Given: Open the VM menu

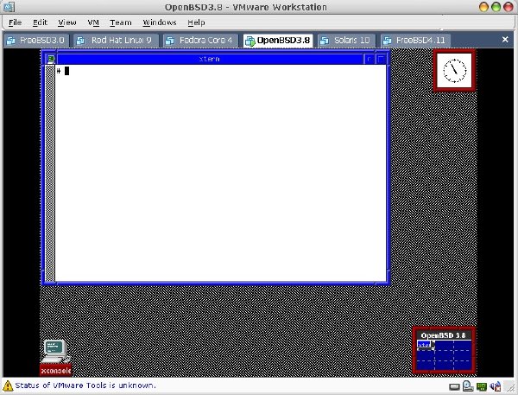Looking at the screenshot, I should coord(93,22).
